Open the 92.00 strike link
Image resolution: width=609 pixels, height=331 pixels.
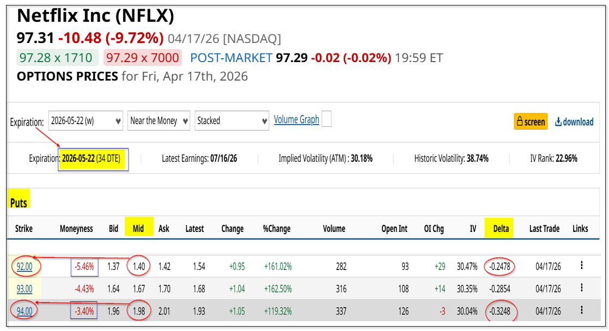(25, 267)
